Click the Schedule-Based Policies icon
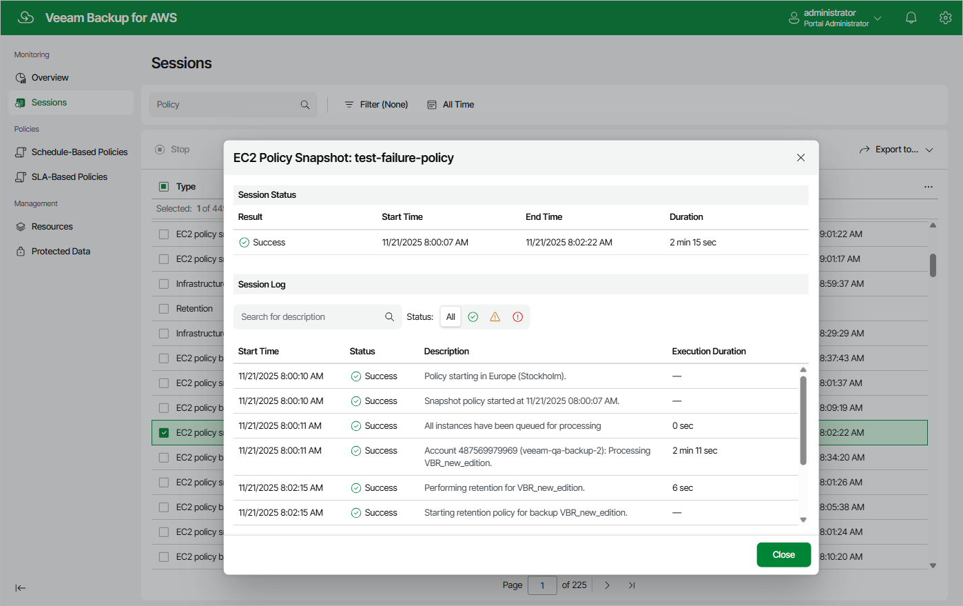Viewport: 963px width, 606px height. pyautogui.click(x=21, y=152)
